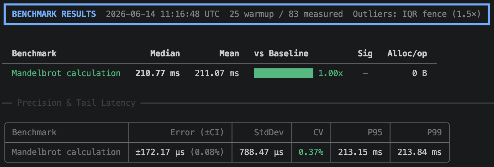Image resolution: width=494 pixels, height=167 pixels.
Task: Click the Mean column header
Action: point(229,54)
